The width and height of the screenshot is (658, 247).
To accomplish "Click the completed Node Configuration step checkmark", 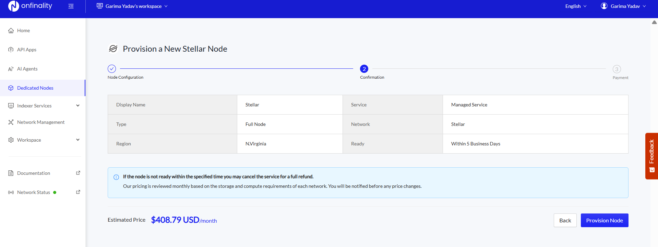I will 112,69.
